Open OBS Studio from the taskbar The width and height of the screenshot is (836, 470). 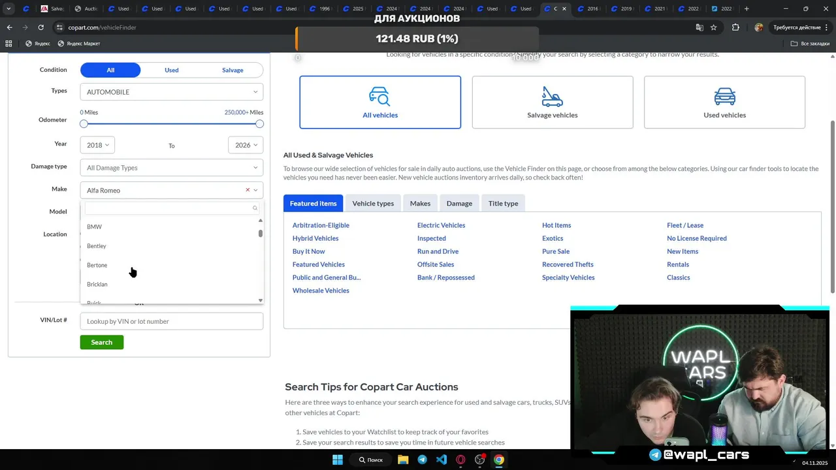tap(480, 460)
